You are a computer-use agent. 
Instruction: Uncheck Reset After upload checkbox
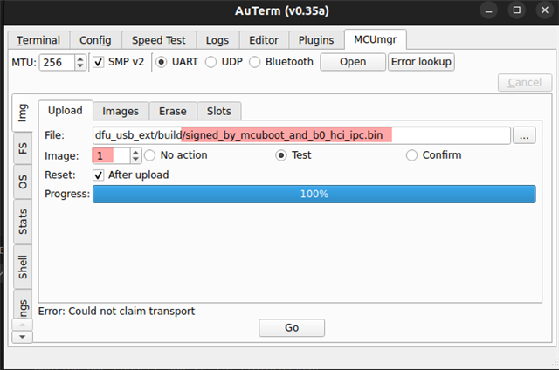tap(99, 175)
